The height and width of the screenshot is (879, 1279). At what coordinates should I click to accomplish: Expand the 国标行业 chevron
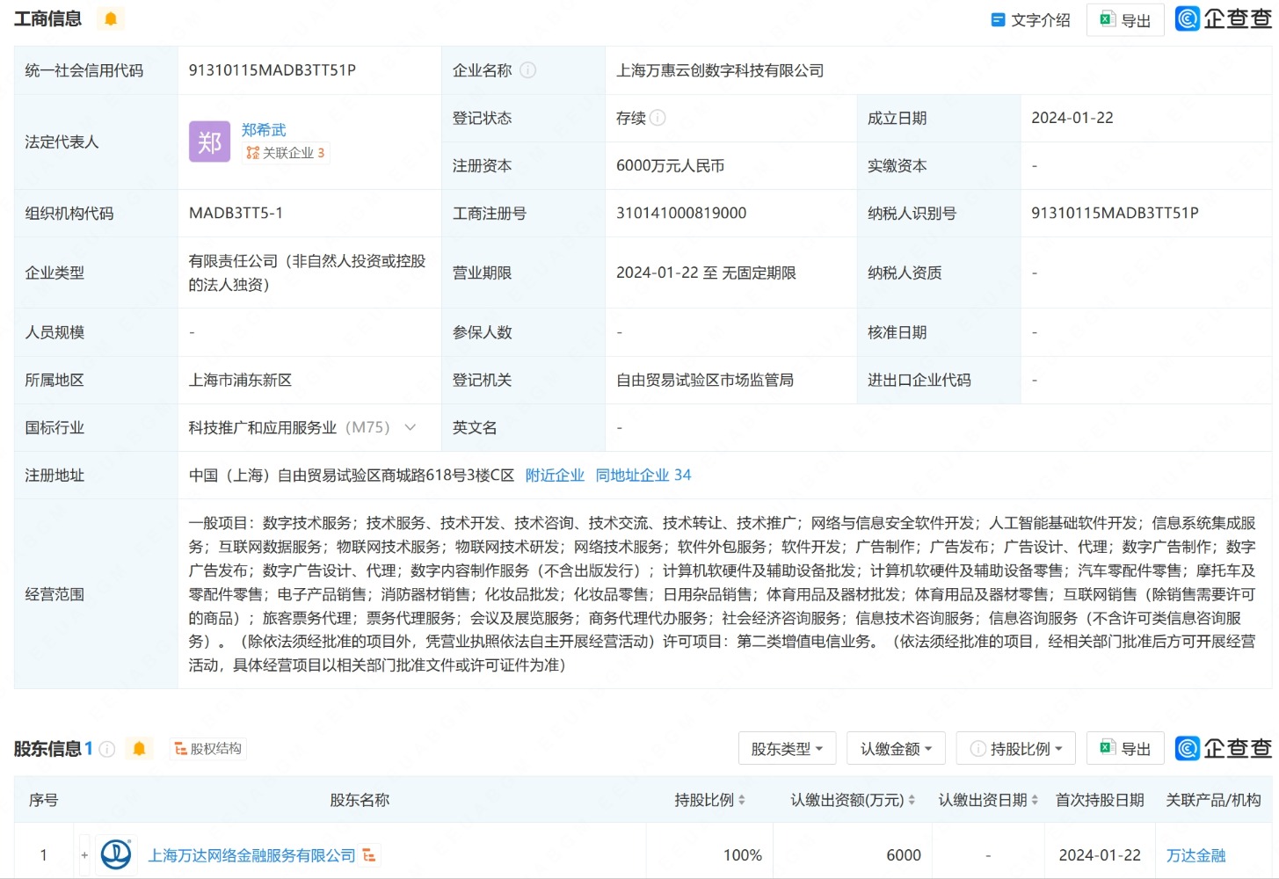point(410,427)
